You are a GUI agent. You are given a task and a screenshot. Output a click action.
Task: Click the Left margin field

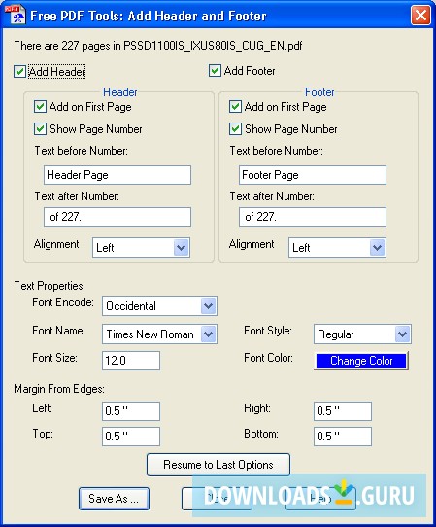coord(131,411)
